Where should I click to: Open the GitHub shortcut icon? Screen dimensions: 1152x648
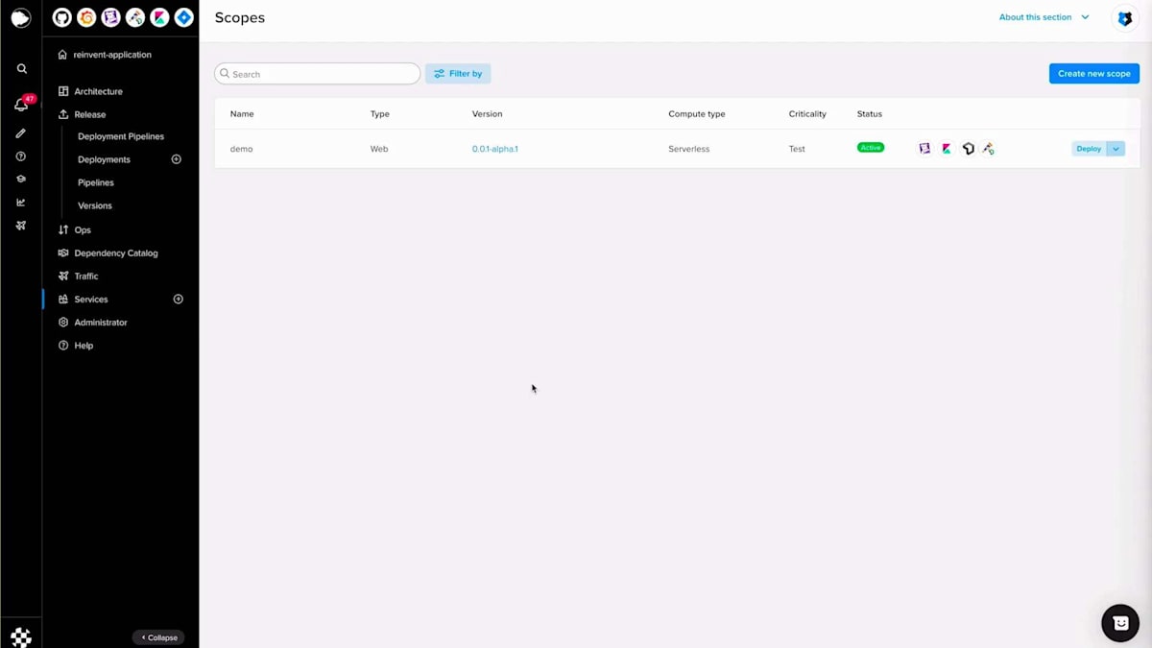61,17
